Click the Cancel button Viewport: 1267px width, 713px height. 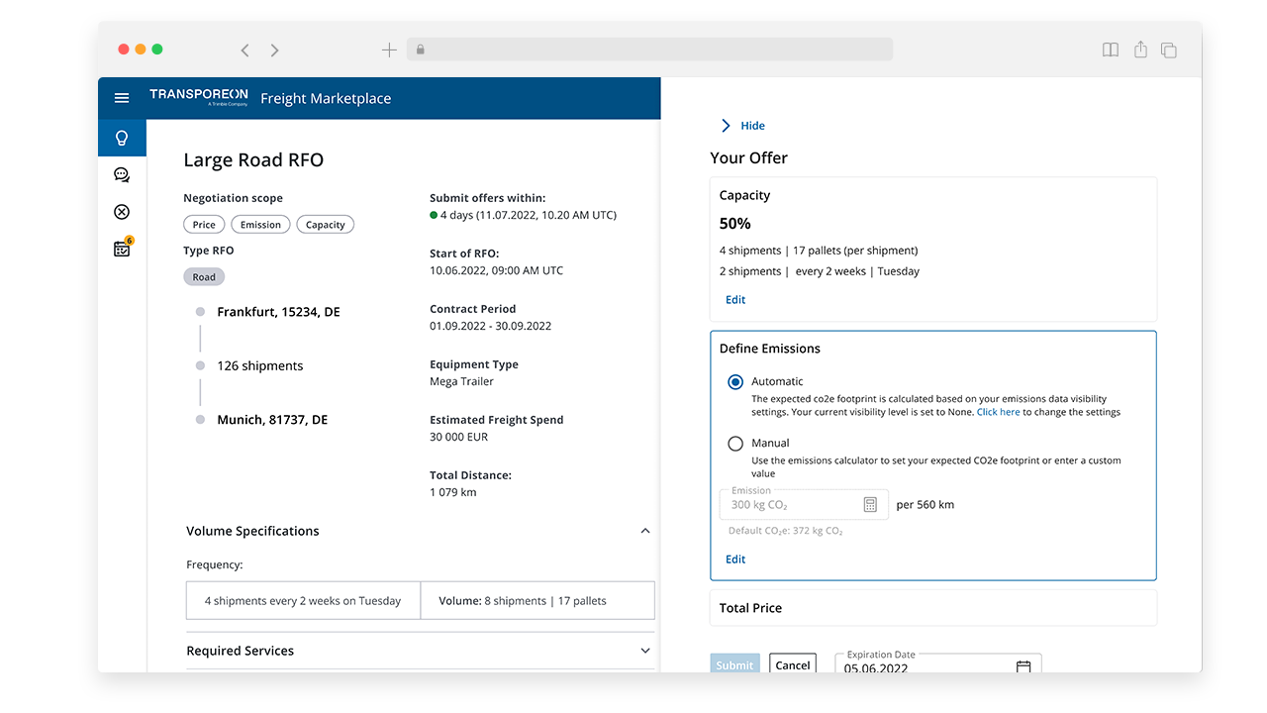(x=792, y=664)
